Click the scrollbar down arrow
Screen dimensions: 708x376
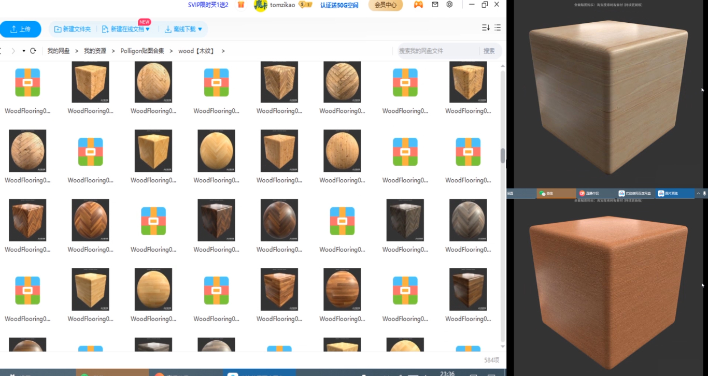click(503, 346)
